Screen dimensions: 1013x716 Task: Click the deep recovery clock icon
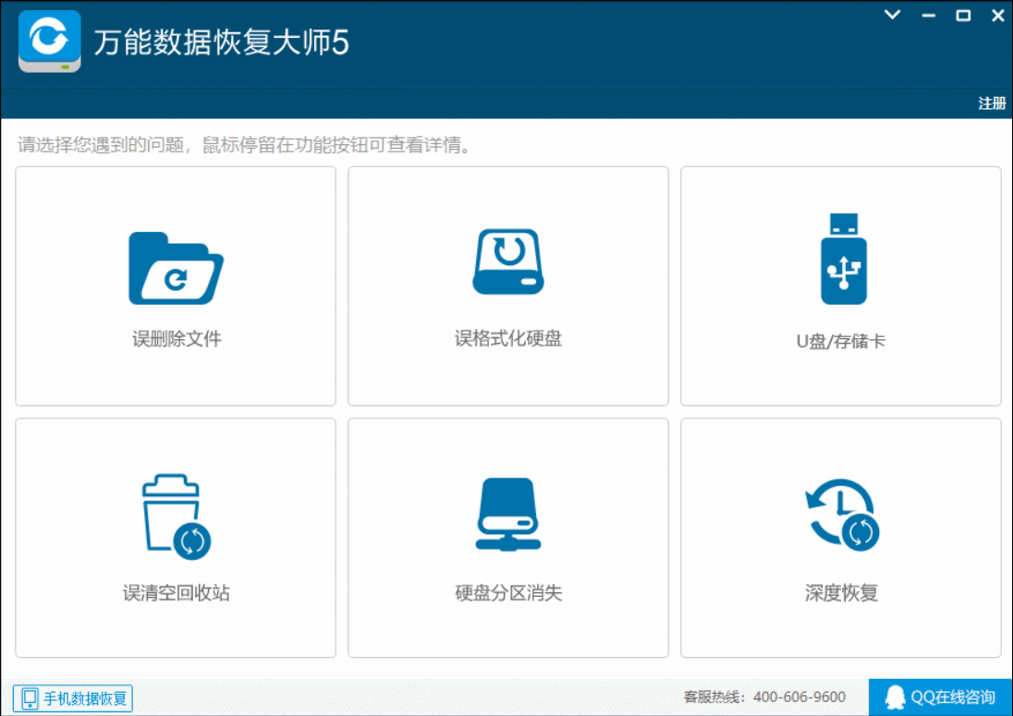click(842, 515)
